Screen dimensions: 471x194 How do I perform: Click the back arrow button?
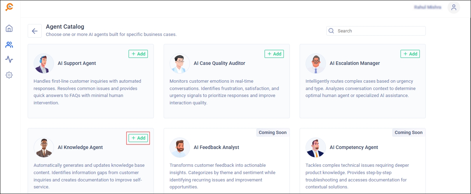tap(35, 31)
